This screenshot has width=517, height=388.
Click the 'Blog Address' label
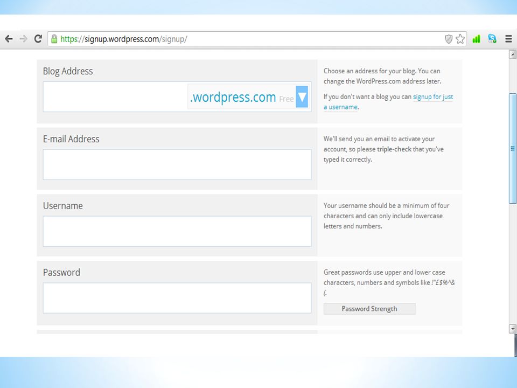point(68,71)
